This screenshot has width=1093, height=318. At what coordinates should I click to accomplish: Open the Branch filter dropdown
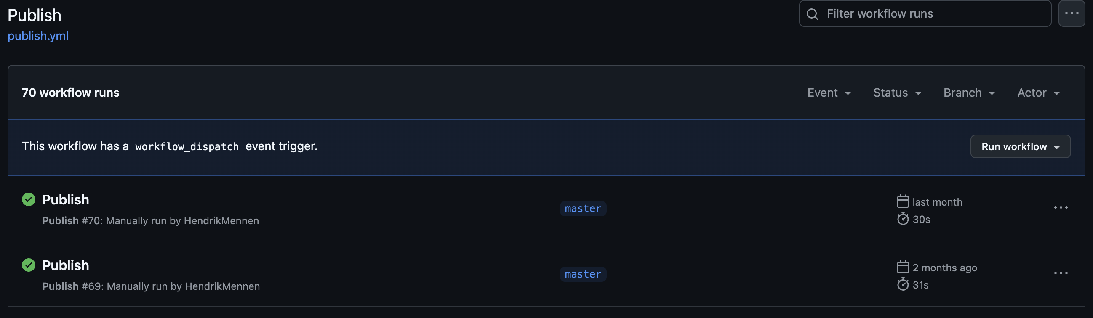[969, 93]
